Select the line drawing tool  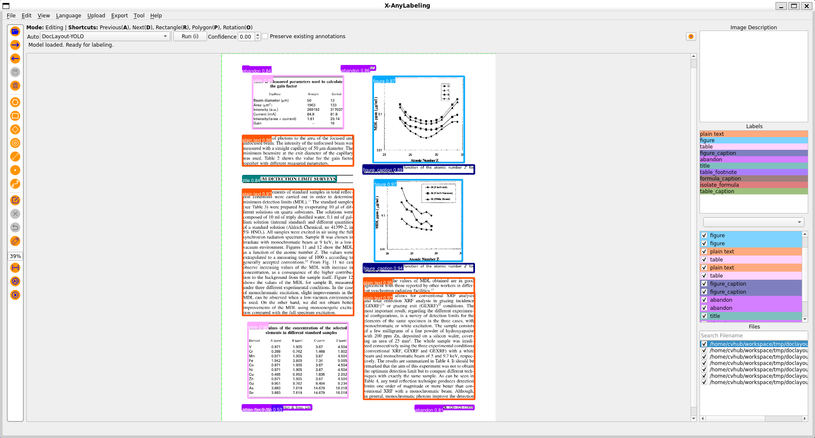(x=15, y=157)
